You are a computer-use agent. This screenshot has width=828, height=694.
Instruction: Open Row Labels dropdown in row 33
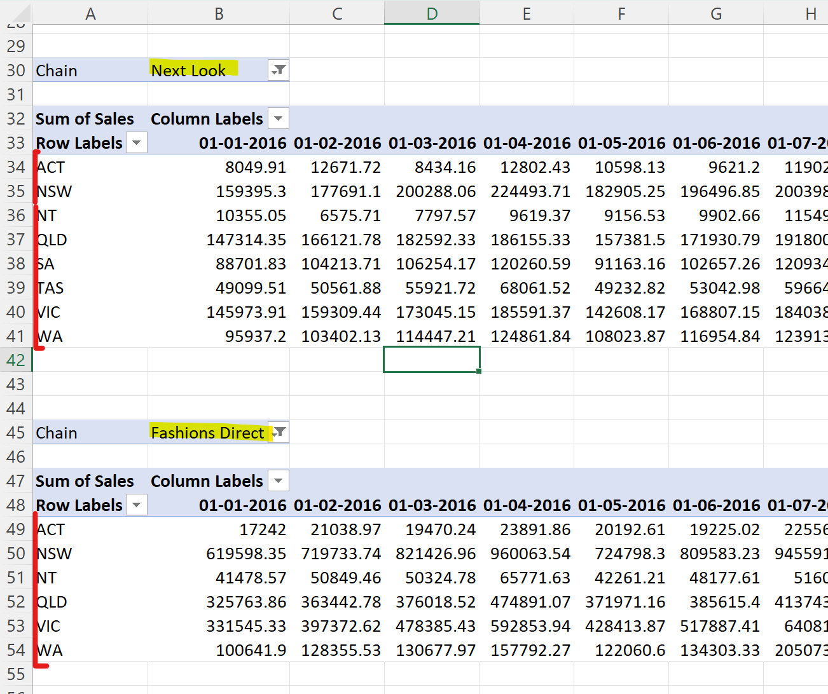coord(137,142)
